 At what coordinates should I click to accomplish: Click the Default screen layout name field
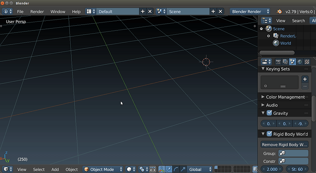click(x=118, y=12)
